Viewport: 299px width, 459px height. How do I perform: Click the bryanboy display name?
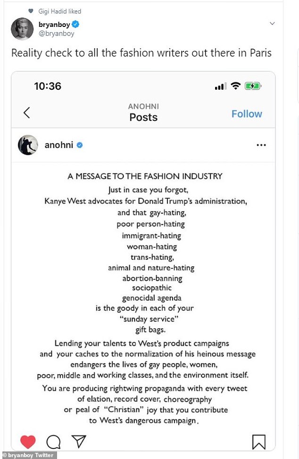tap(54, 25)
